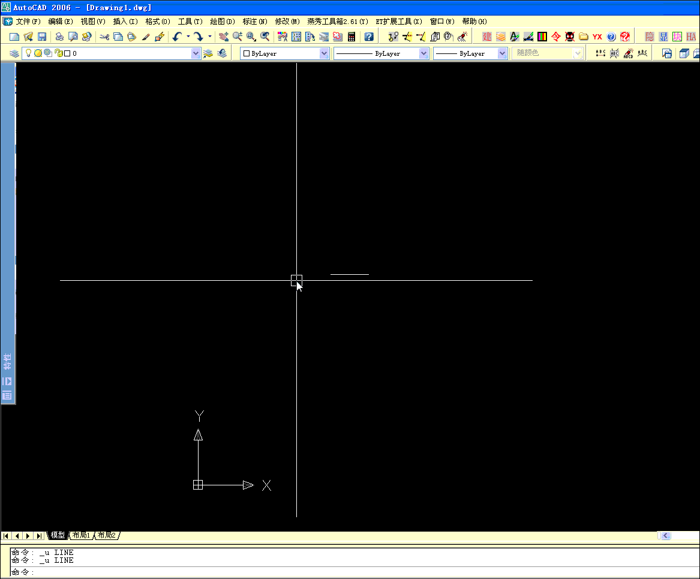Switch to the 模型 tab

[x=58, y=535]
